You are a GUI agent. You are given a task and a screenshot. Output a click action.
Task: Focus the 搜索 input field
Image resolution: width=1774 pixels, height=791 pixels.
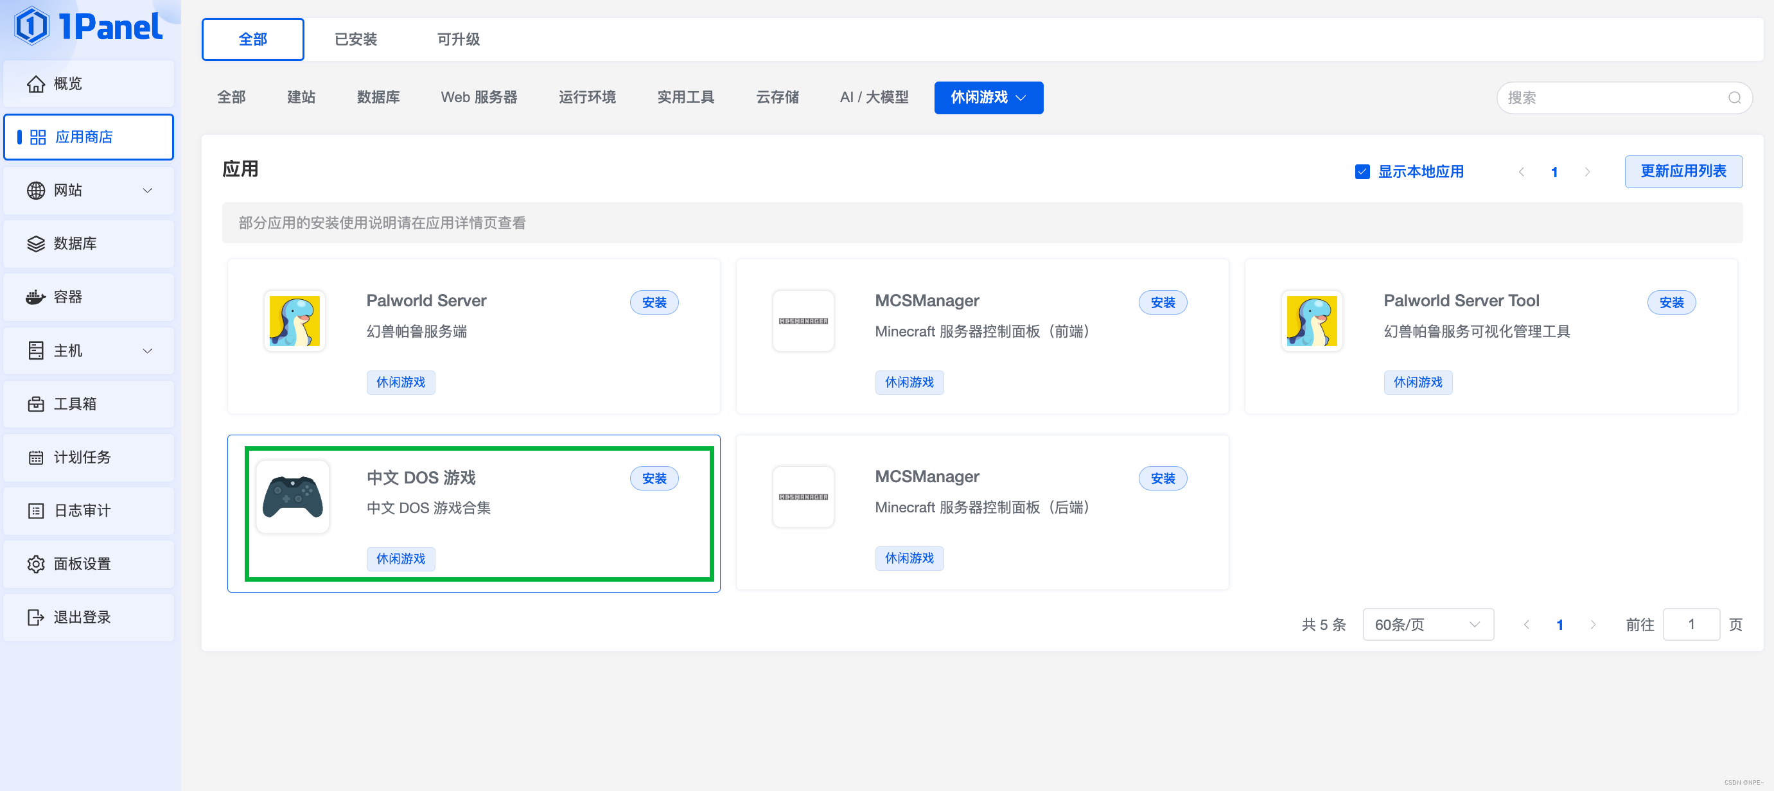point(1624,98)
